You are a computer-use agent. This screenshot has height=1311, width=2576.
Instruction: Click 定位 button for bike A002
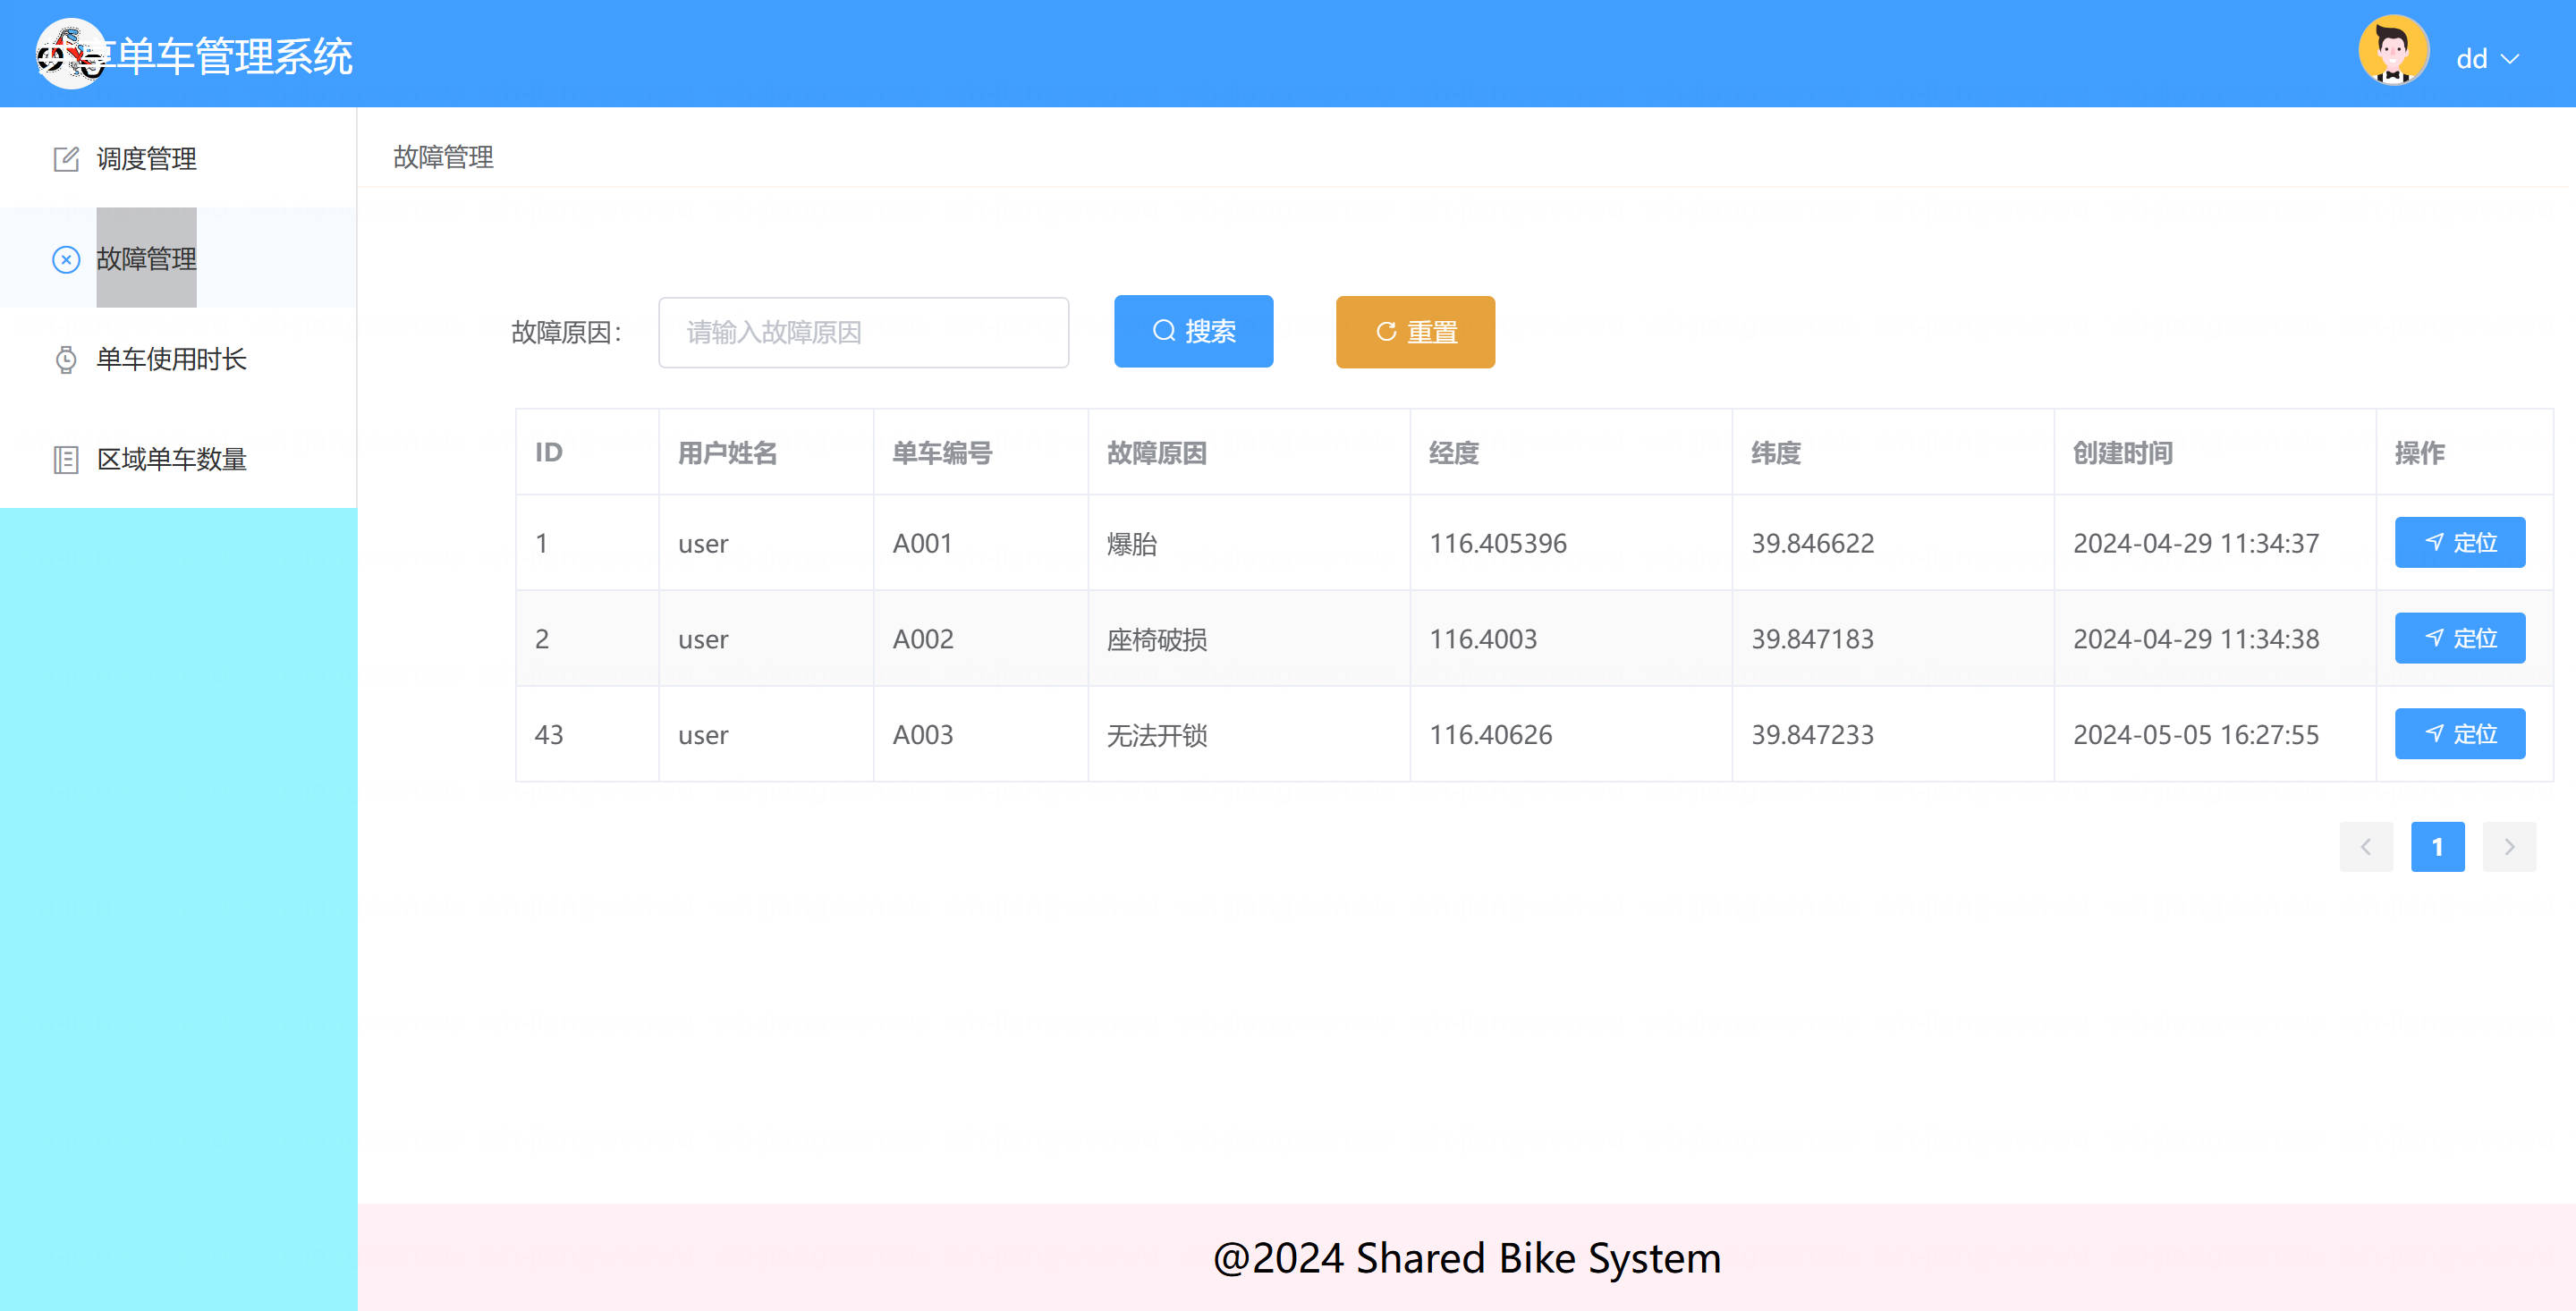click(2459, 638)
